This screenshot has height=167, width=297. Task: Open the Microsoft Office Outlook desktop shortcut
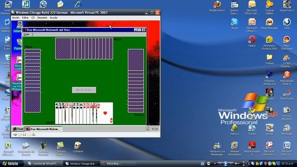tap(252, 7)
